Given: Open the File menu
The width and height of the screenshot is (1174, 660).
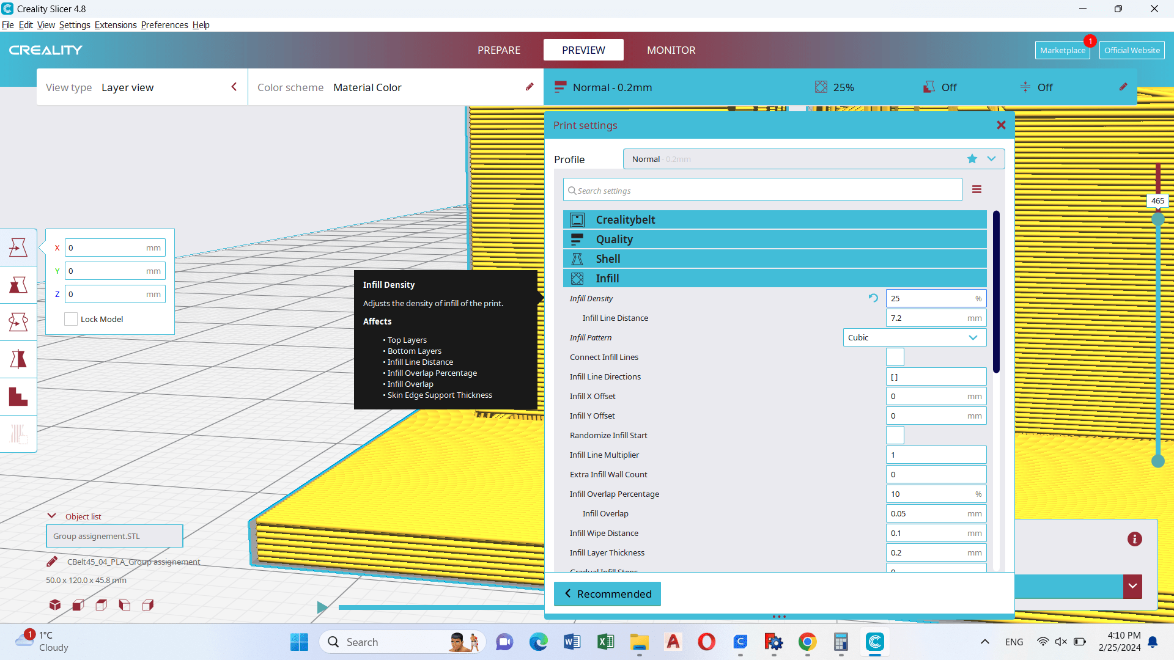Looking at the screenshot, I should (8, 25).
